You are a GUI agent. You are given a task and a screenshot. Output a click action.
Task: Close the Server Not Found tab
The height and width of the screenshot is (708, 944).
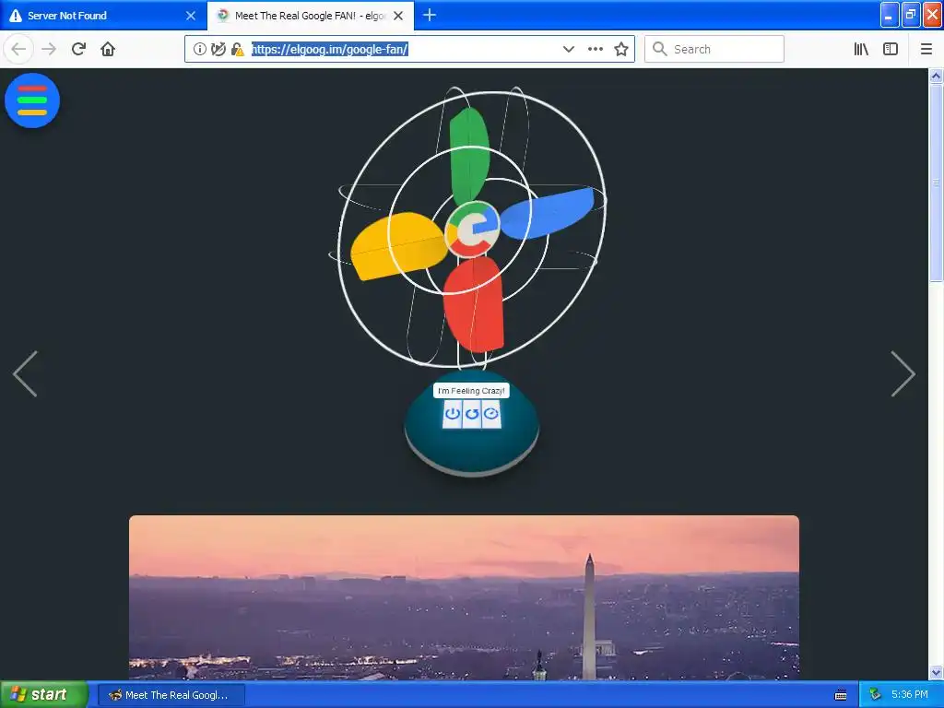pos(191,16)
